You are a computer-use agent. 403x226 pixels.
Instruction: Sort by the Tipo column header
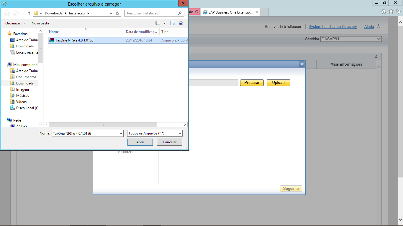173,31
